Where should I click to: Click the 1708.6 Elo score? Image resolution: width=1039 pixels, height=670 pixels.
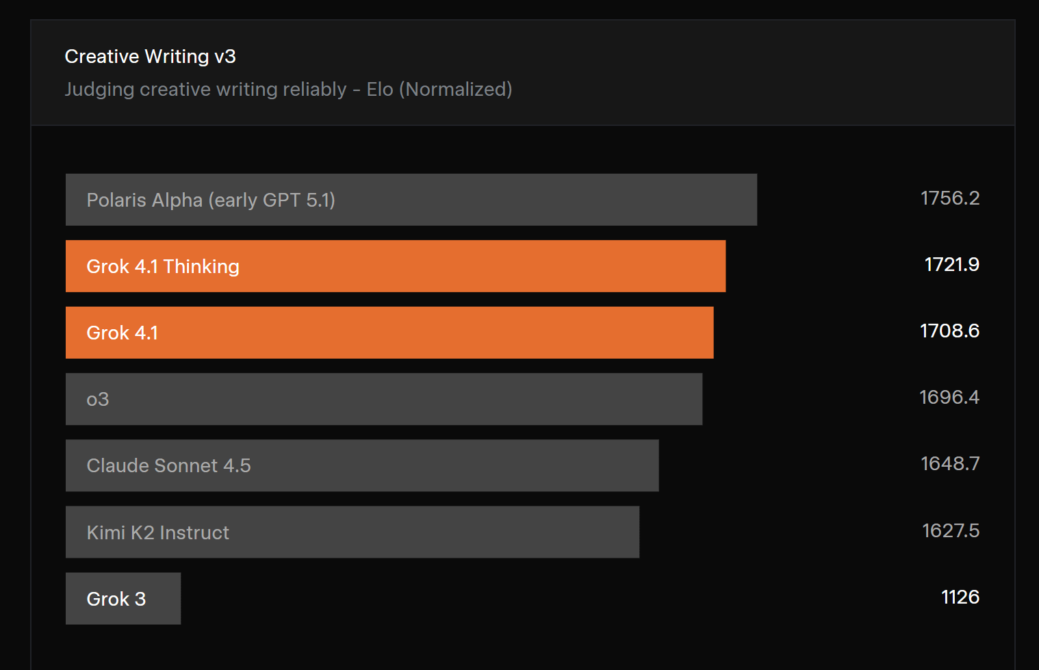coord(949,331)
